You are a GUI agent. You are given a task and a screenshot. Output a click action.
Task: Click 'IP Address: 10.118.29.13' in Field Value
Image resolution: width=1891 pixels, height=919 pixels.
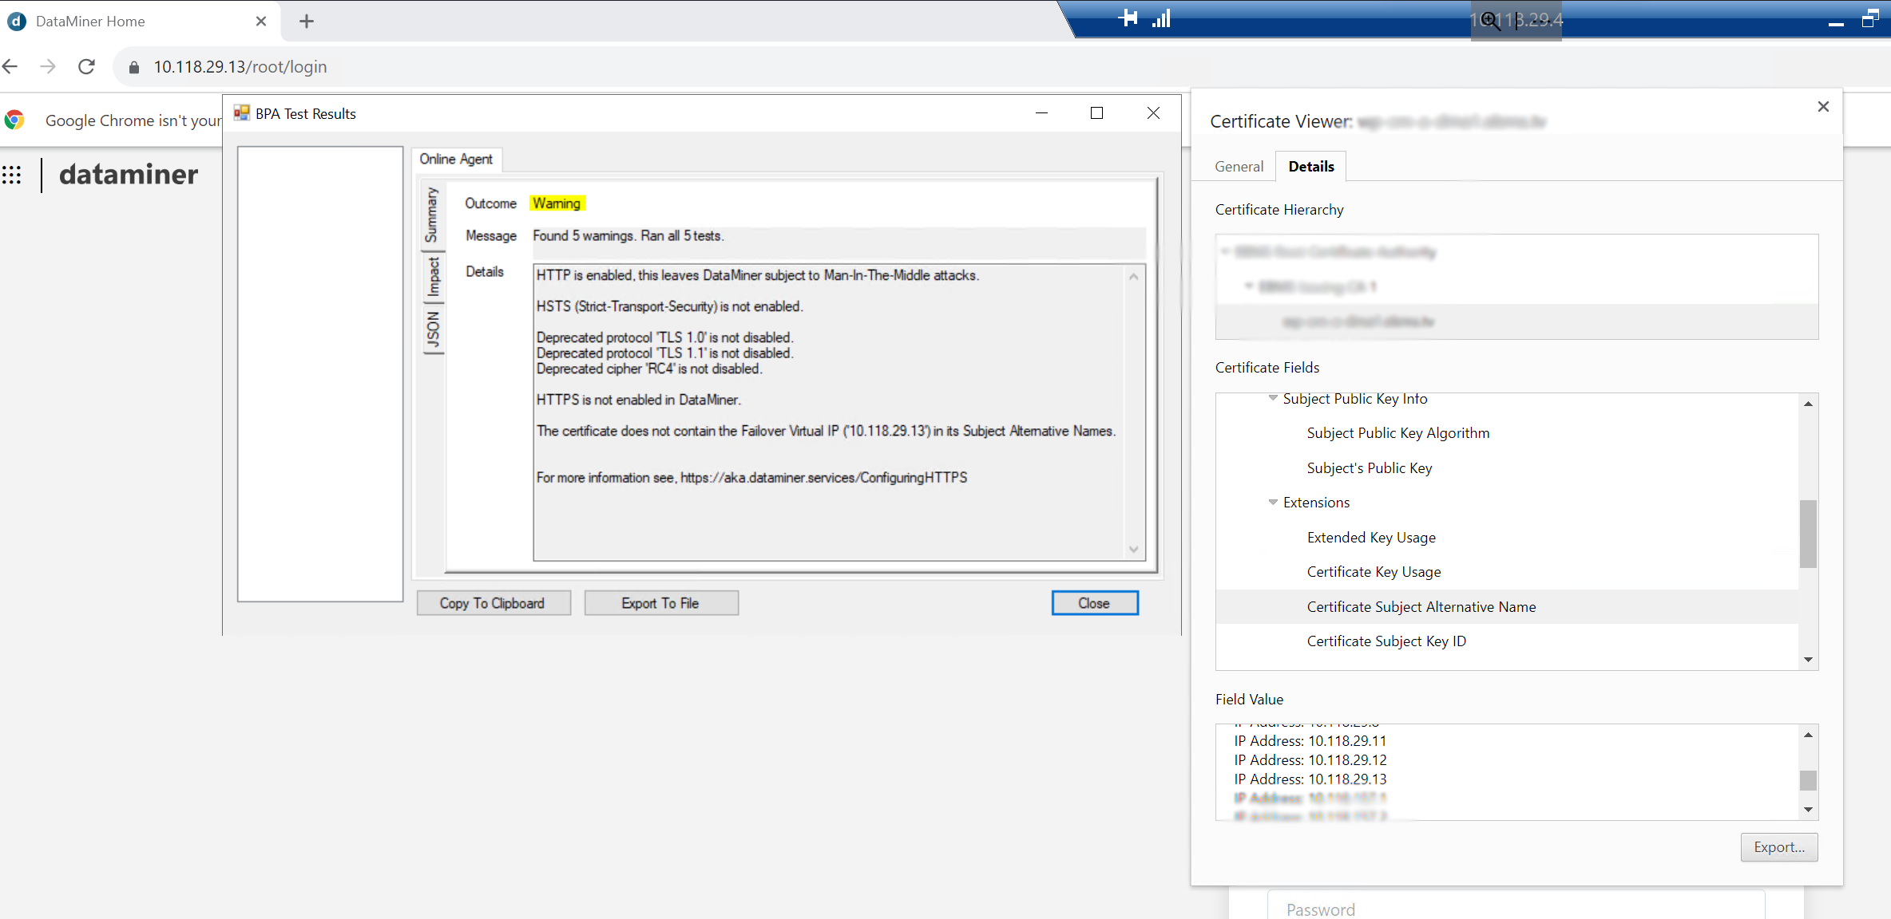pyautogui.click(x=1310, y=779)
